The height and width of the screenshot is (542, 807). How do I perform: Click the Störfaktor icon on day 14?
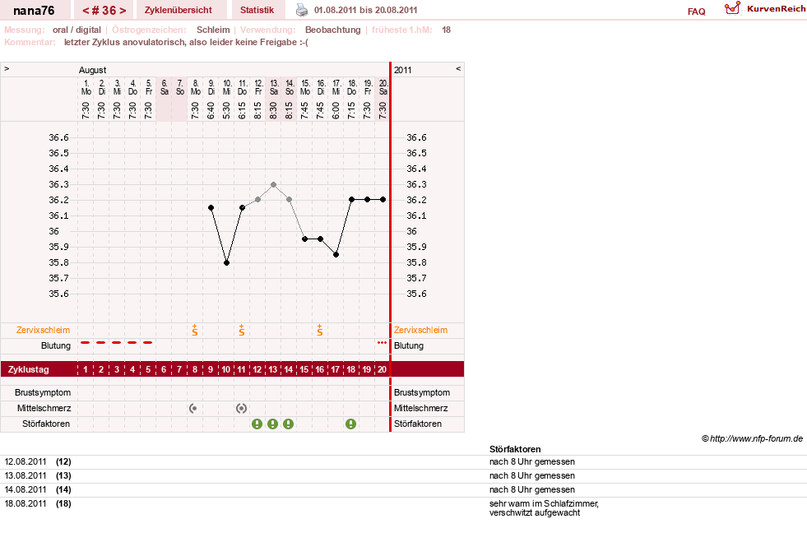288,424
